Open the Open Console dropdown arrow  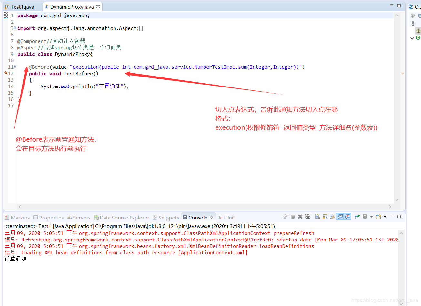tap(385, 217)
